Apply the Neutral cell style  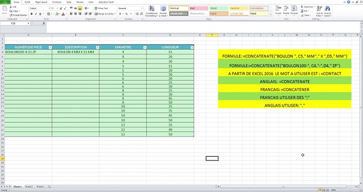coord(239,9)
